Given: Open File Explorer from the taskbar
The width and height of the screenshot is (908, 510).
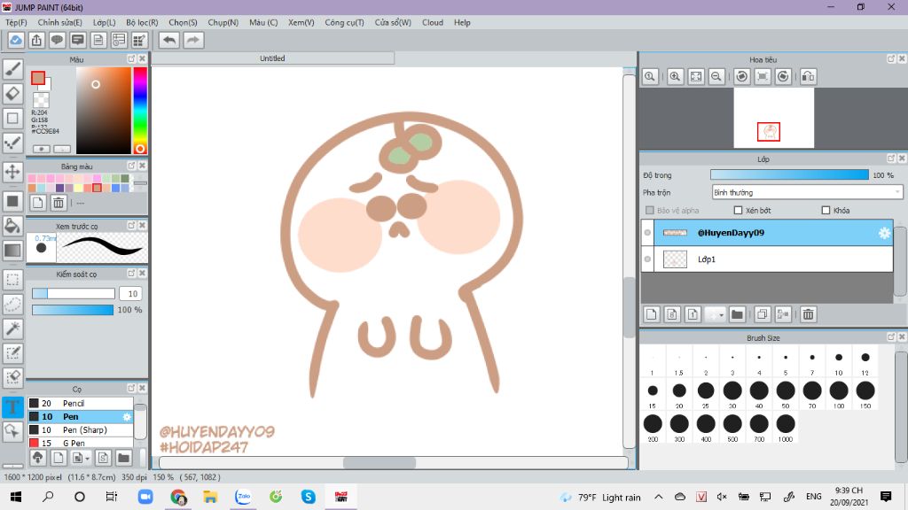Looking at the screenshot, I should click(x=210, y=496).
